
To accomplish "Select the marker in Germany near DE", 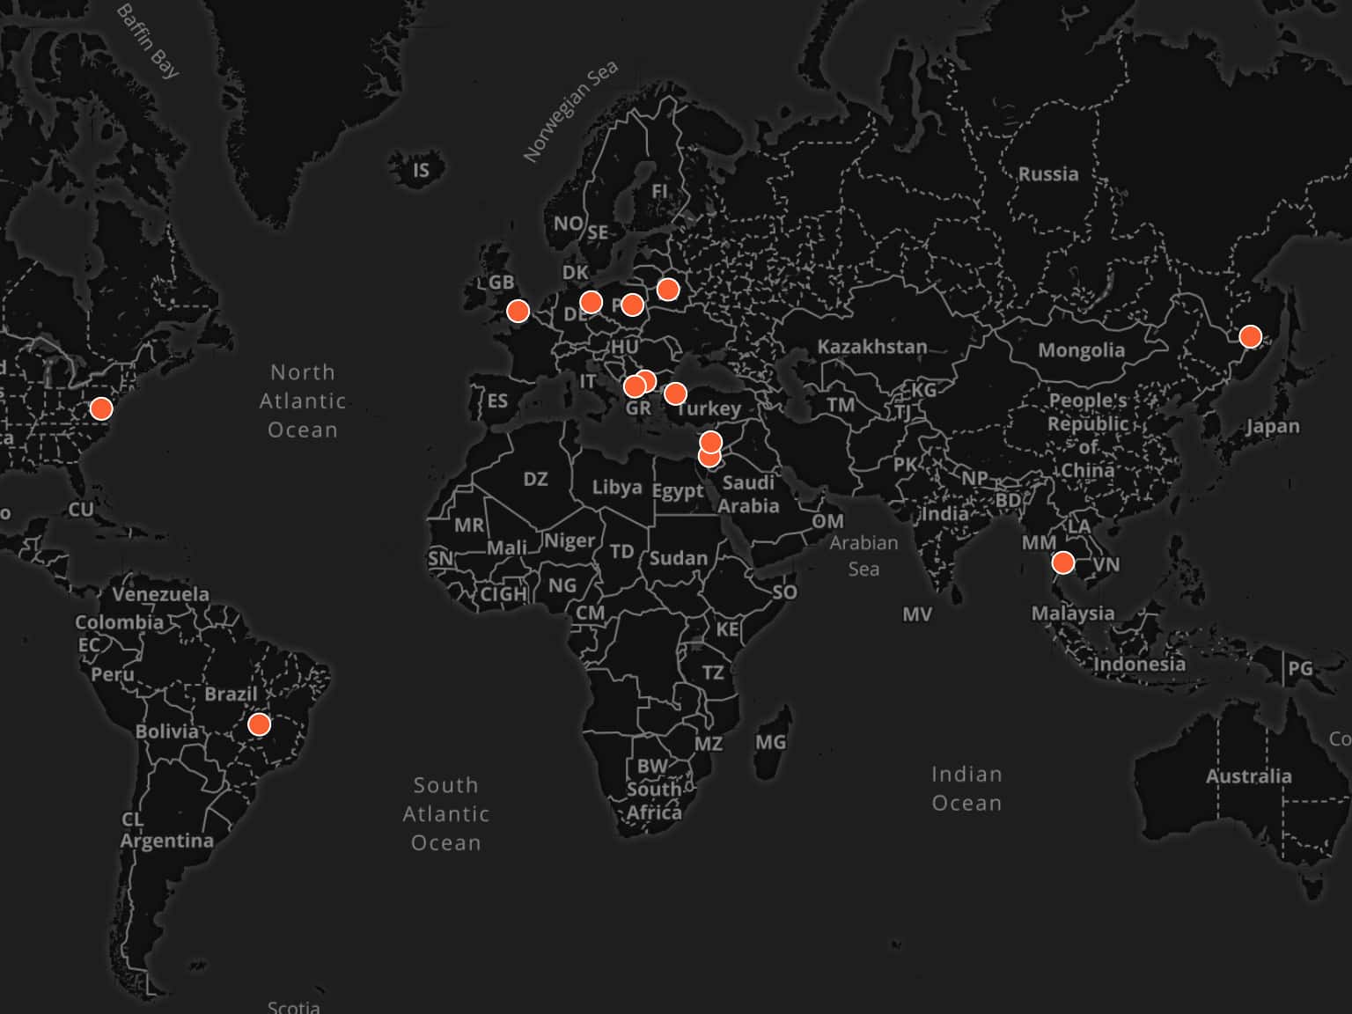I will pyautogui.click(x=591, y=303).
